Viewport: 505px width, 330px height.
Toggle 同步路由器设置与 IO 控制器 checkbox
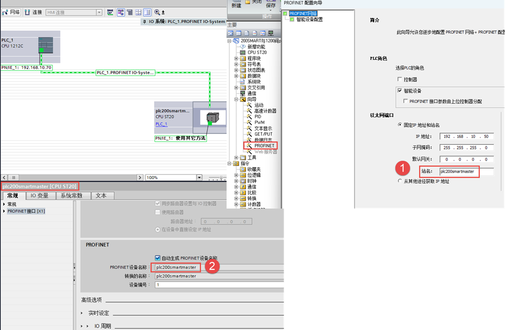(158, 203)
